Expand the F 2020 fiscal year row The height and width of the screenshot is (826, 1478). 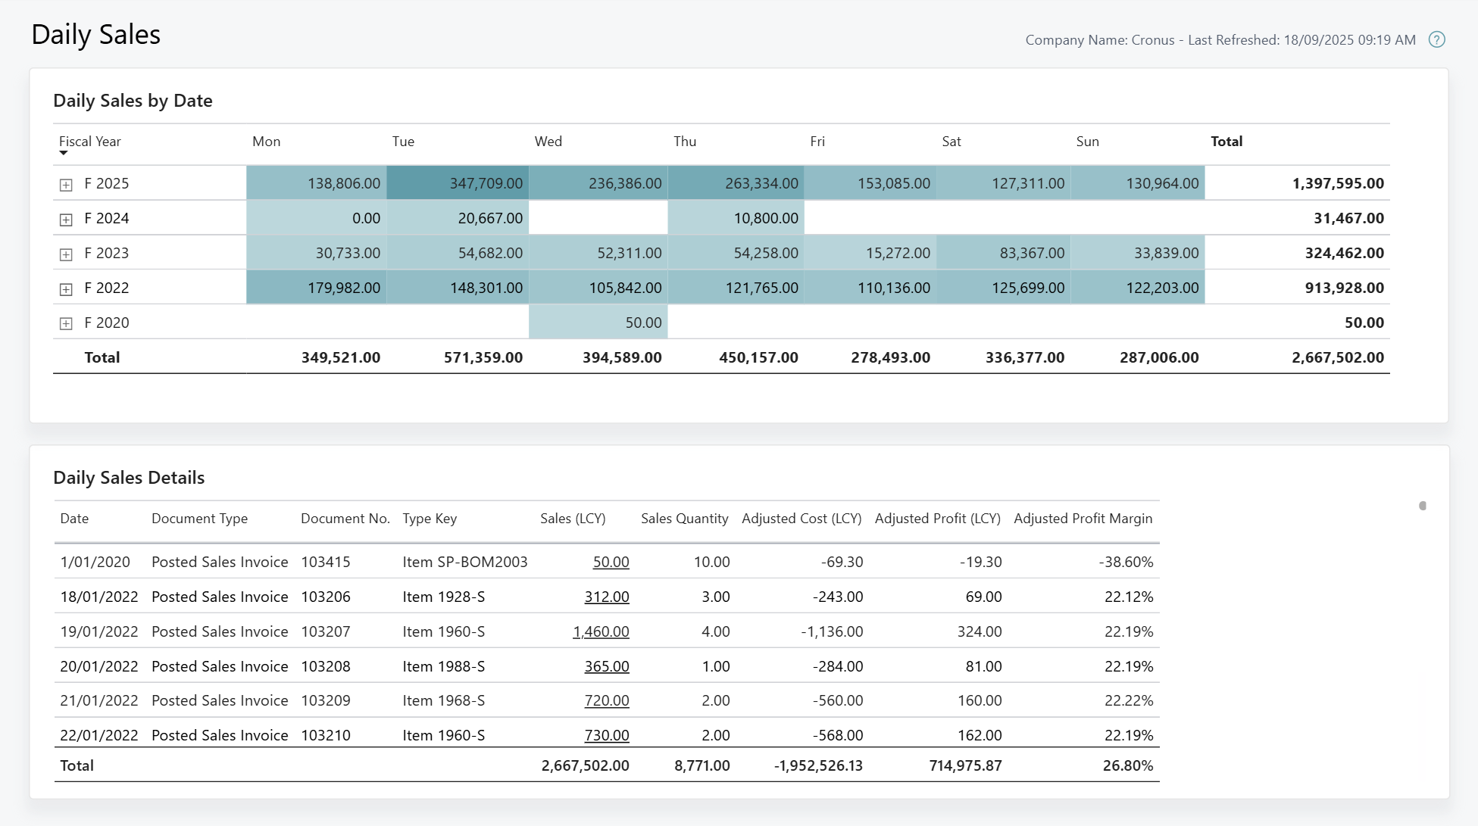click(67, 323)
